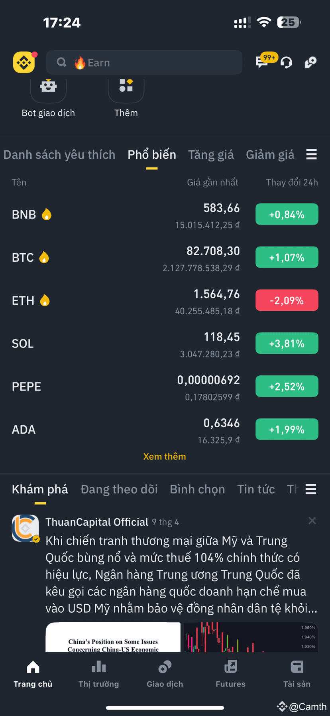
Task: Open Giao dịch trade icon
Action: coord(165,667)
